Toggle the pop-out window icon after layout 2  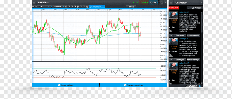(x=78, y=7)
